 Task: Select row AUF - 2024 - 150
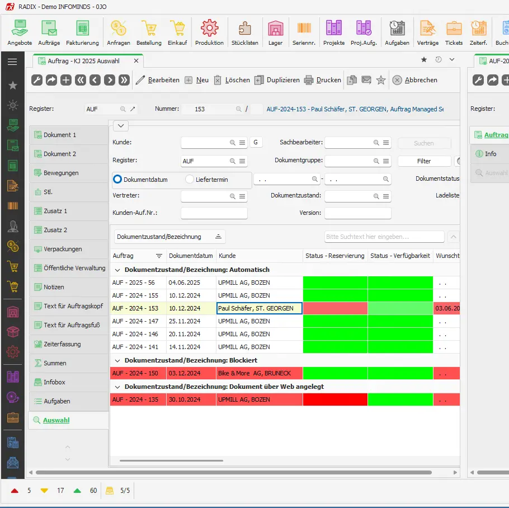pos(285,373)
